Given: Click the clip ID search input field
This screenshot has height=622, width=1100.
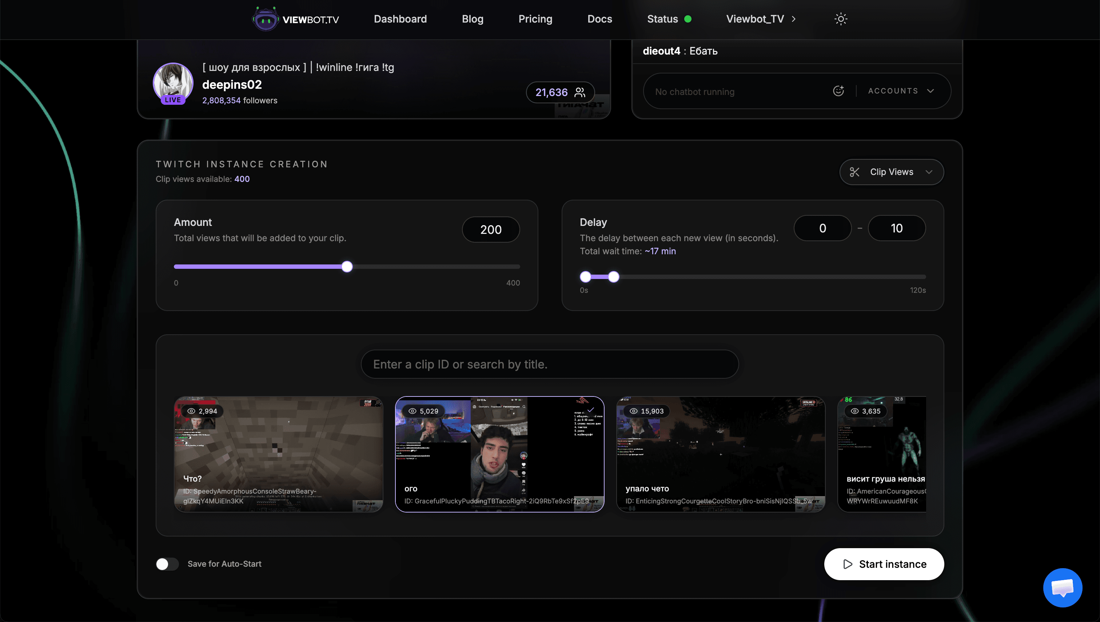Looking at the screenshot, I should pos(549,364).
